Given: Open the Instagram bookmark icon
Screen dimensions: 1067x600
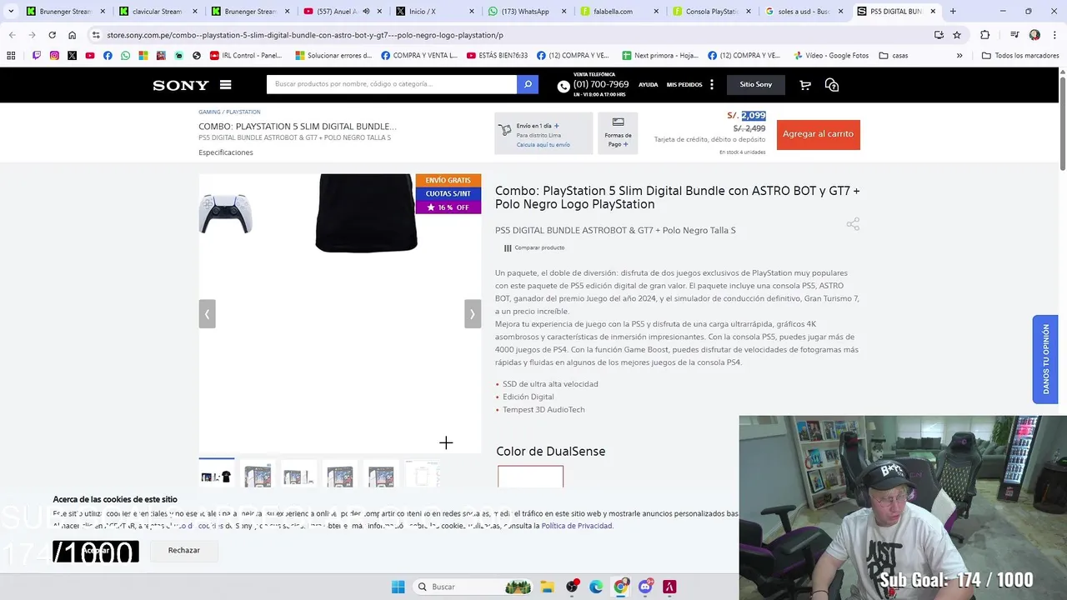Looking at the screenshot, I should [54, 55].
